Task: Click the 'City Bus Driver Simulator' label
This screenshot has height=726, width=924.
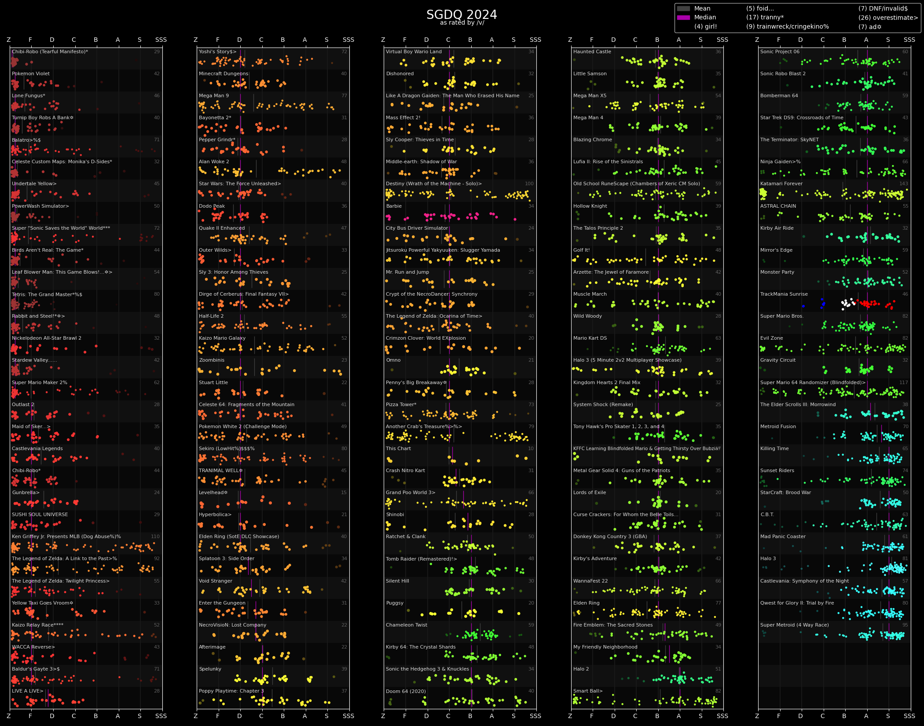Action: (417, 228)
